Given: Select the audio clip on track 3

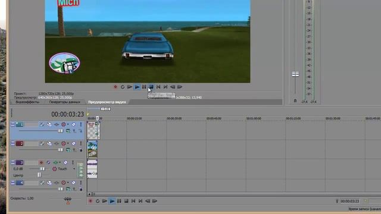Looking at the screenshot, I should pyautogui.click(x=92, y=169).
